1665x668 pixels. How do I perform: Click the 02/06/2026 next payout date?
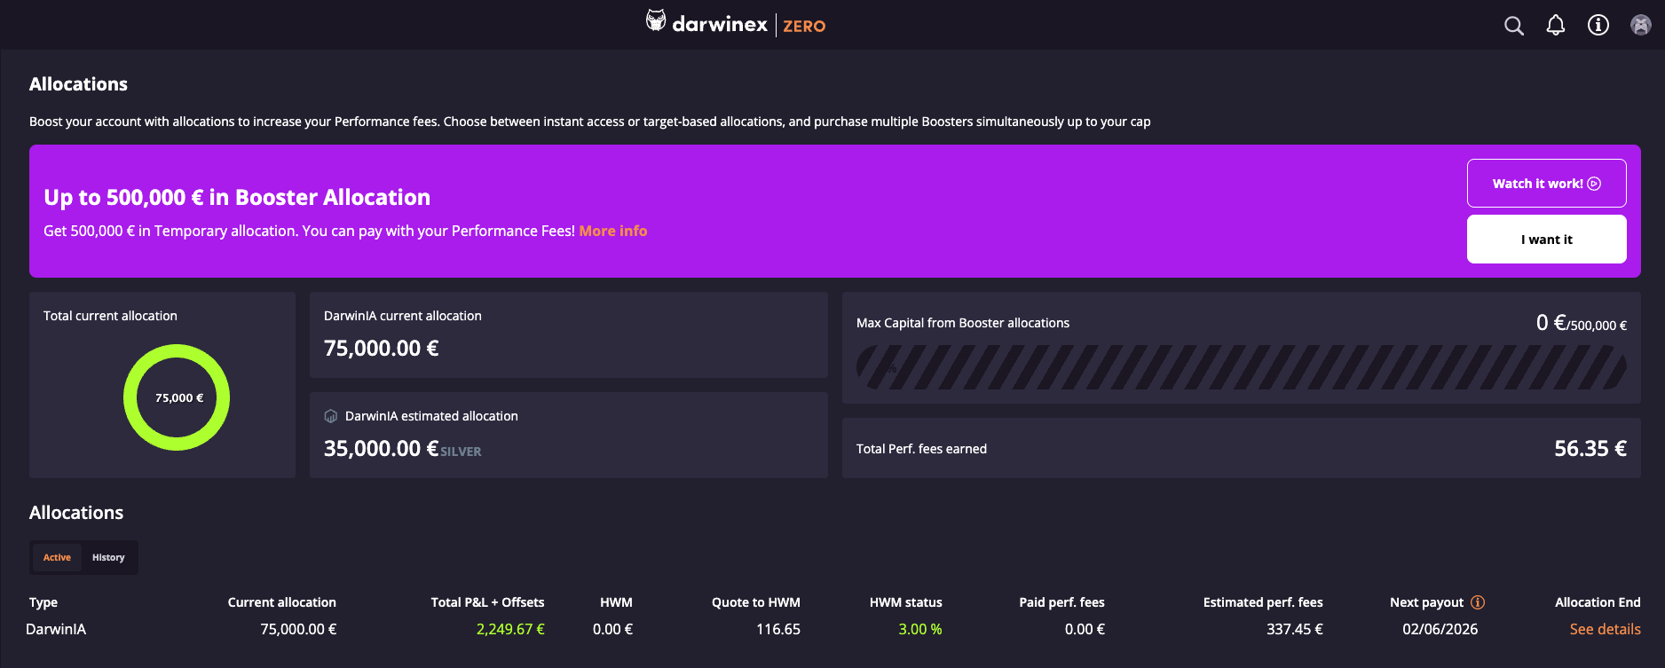[1440, 629]
